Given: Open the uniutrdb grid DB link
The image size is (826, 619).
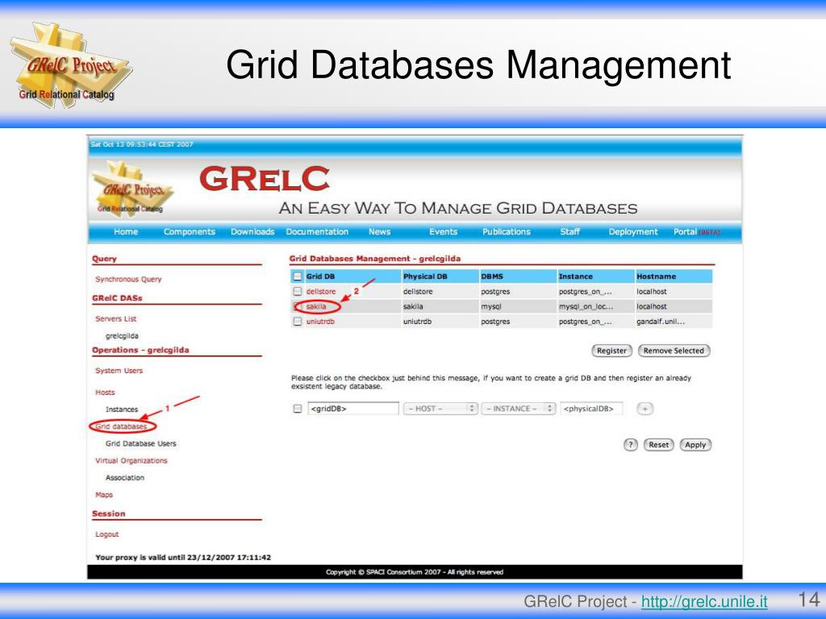Looking at the screenshot, I should [x=320, y=322].
